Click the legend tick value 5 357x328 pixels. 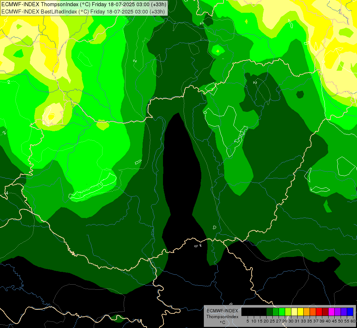coord(248,321)
